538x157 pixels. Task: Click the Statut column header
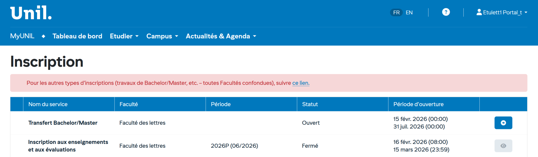click(310, 104)
